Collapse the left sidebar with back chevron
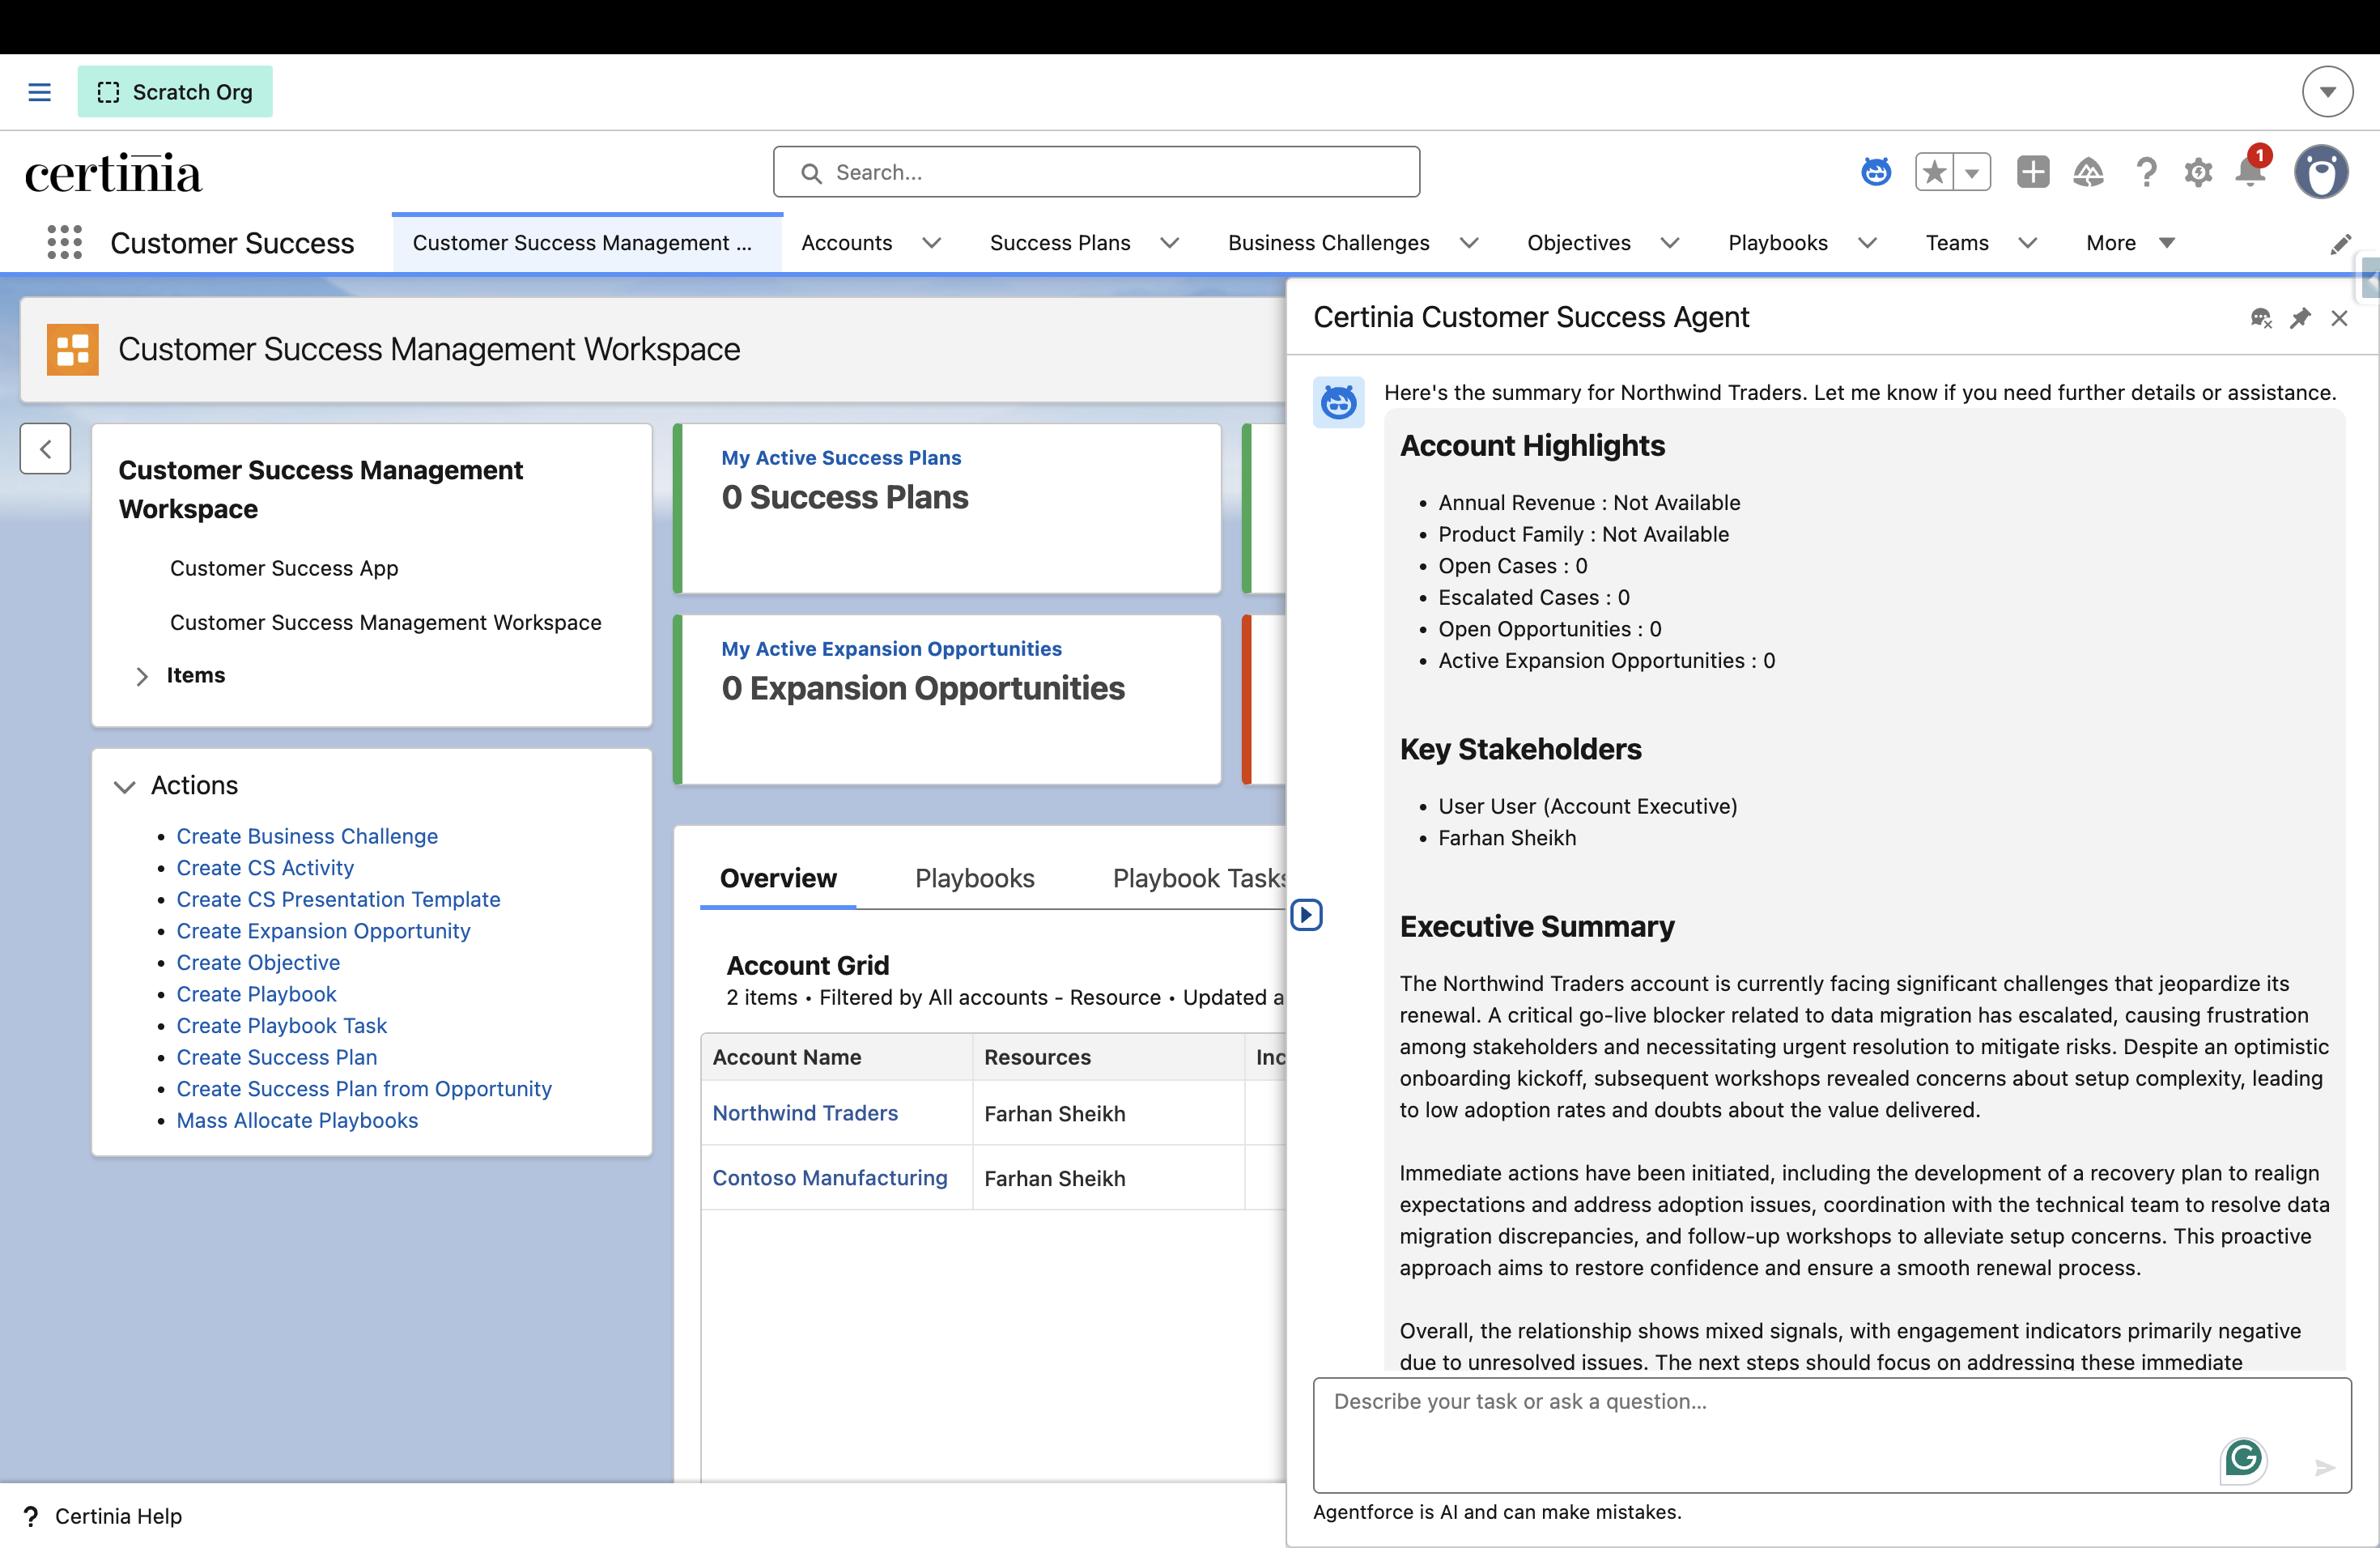The height and width of the screenshot is (1548, 2380). [45, 449]
